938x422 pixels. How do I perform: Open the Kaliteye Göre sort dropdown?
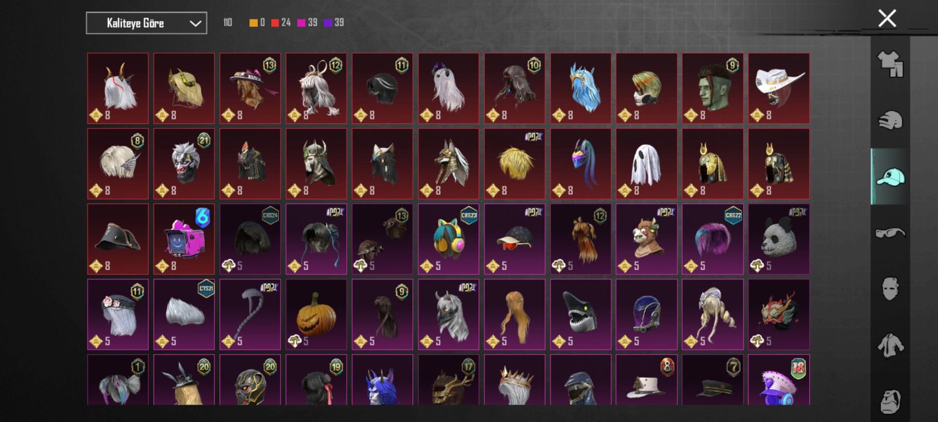[x=146, y=23]
